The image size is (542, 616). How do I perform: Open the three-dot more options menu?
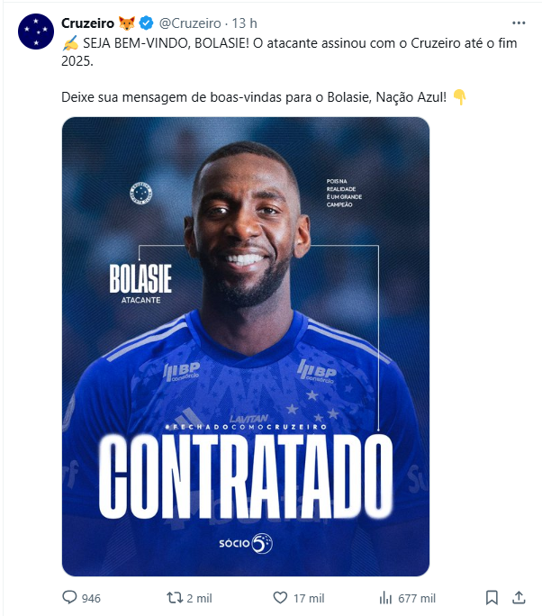pos(519,23)
